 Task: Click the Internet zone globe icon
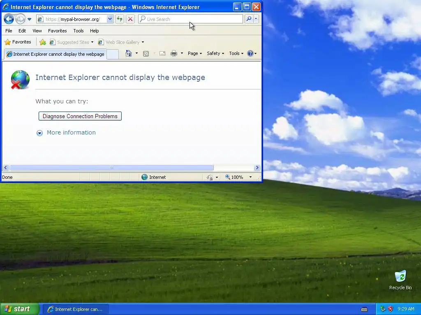pyautogui.click(x=144, y=177)
